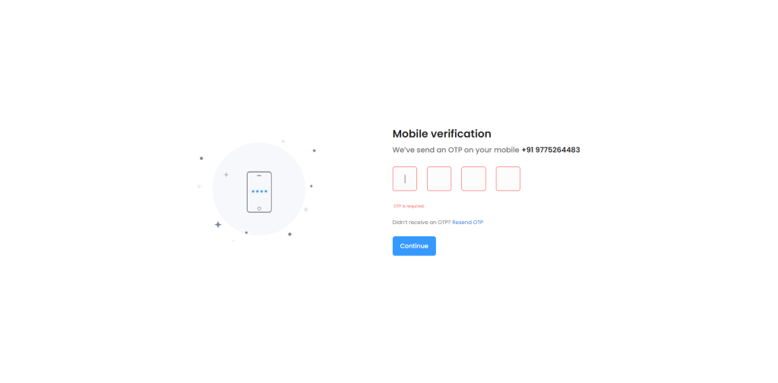Click the dark dot right of the illustration circle
778x383 pixels.
point(311,185)
